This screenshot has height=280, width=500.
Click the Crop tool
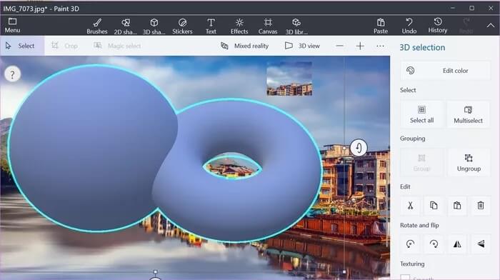click(65, 46)
